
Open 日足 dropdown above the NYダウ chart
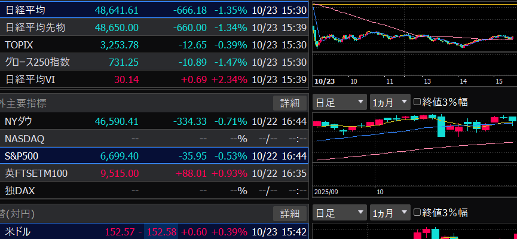339,102
